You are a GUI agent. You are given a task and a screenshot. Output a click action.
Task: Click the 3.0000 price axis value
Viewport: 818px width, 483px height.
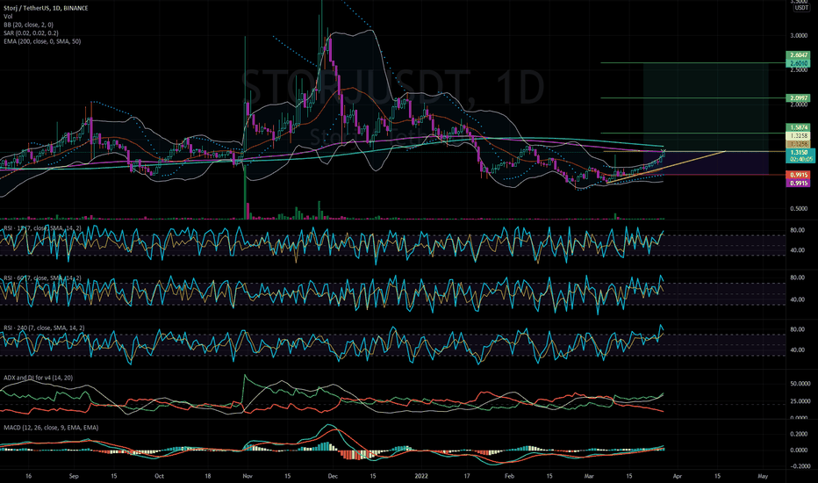[x=799, y=36]
